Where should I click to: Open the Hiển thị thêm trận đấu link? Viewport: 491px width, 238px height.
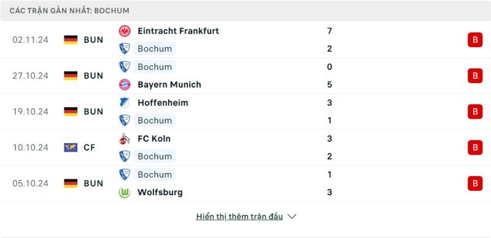click(239, 217)
